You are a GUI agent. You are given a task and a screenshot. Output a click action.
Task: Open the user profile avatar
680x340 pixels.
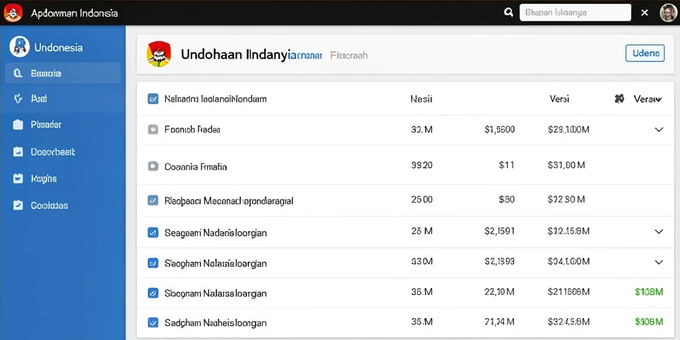pyautogui.click(x=667, y=13)
